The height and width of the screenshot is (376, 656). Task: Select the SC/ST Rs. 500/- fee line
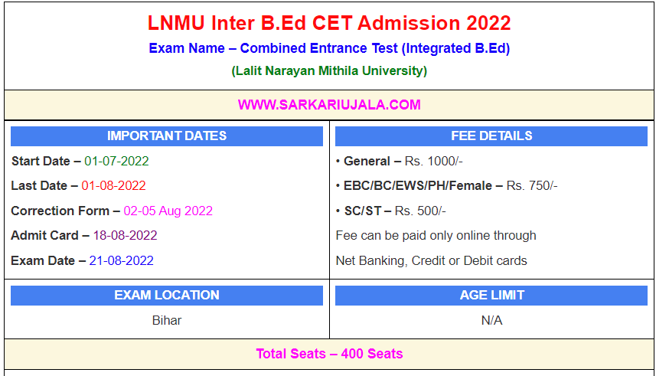coord(391,211)
